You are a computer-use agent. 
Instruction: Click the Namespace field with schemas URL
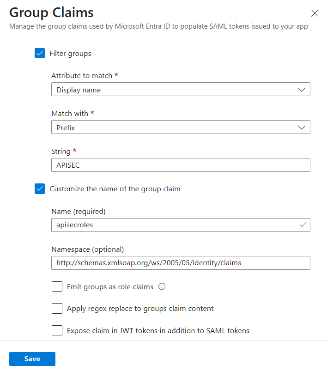[x=181, y=263]
